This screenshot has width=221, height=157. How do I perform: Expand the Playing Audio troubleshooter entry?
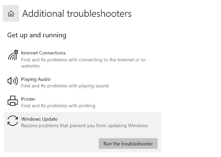click(x=82, y=82)
